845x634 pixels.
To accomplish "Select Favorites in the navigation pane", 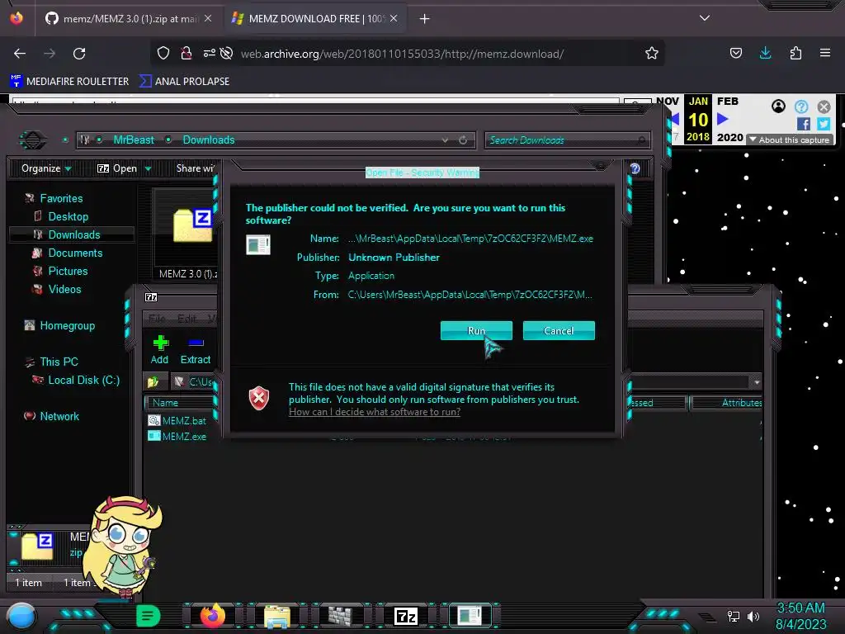I will 61,198.
